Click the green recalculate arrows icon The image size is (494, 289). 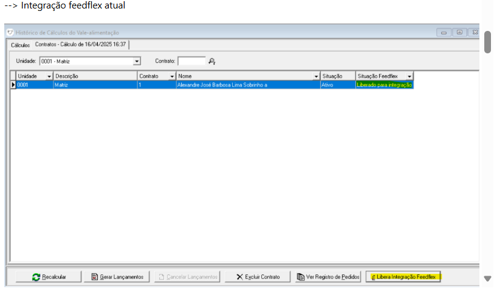pyautogui.click(x=36, y=277)
